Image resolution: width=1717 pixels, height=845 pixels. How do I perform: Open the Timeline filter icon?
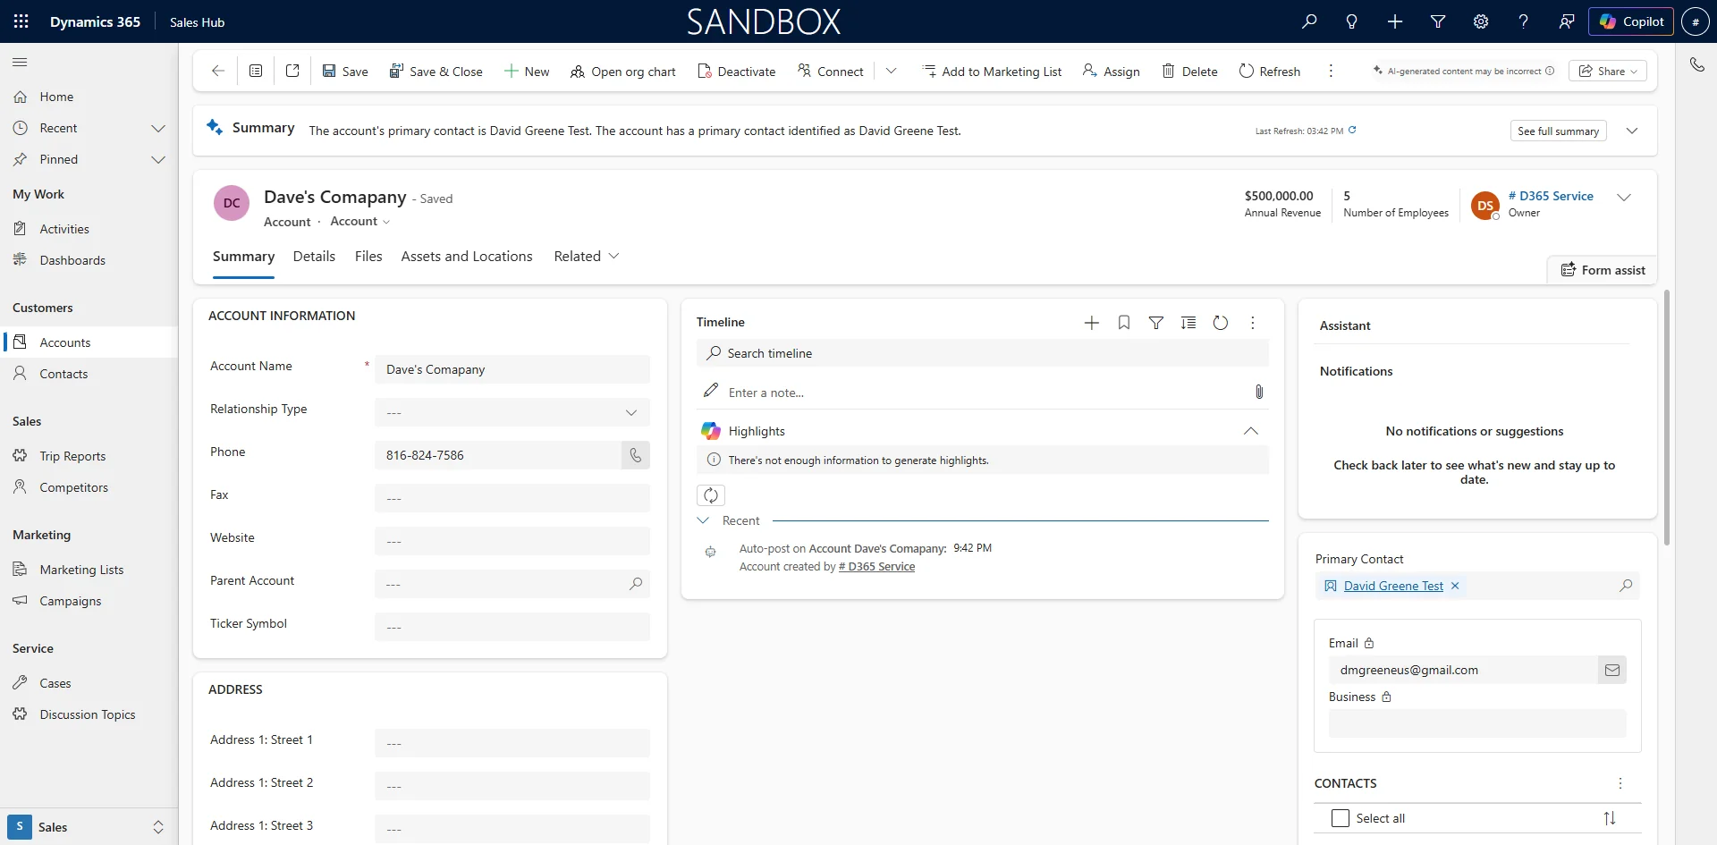[1156, 322]
